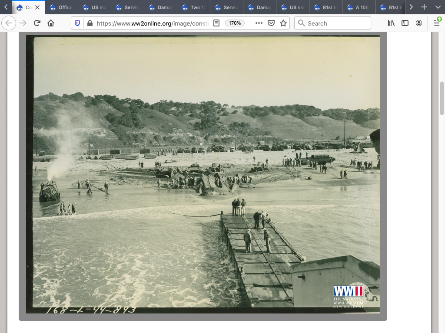Open the Library bookshelf icon
Image resolution: width=445 pixels, height=333 pixels.
tap(391, 23)
